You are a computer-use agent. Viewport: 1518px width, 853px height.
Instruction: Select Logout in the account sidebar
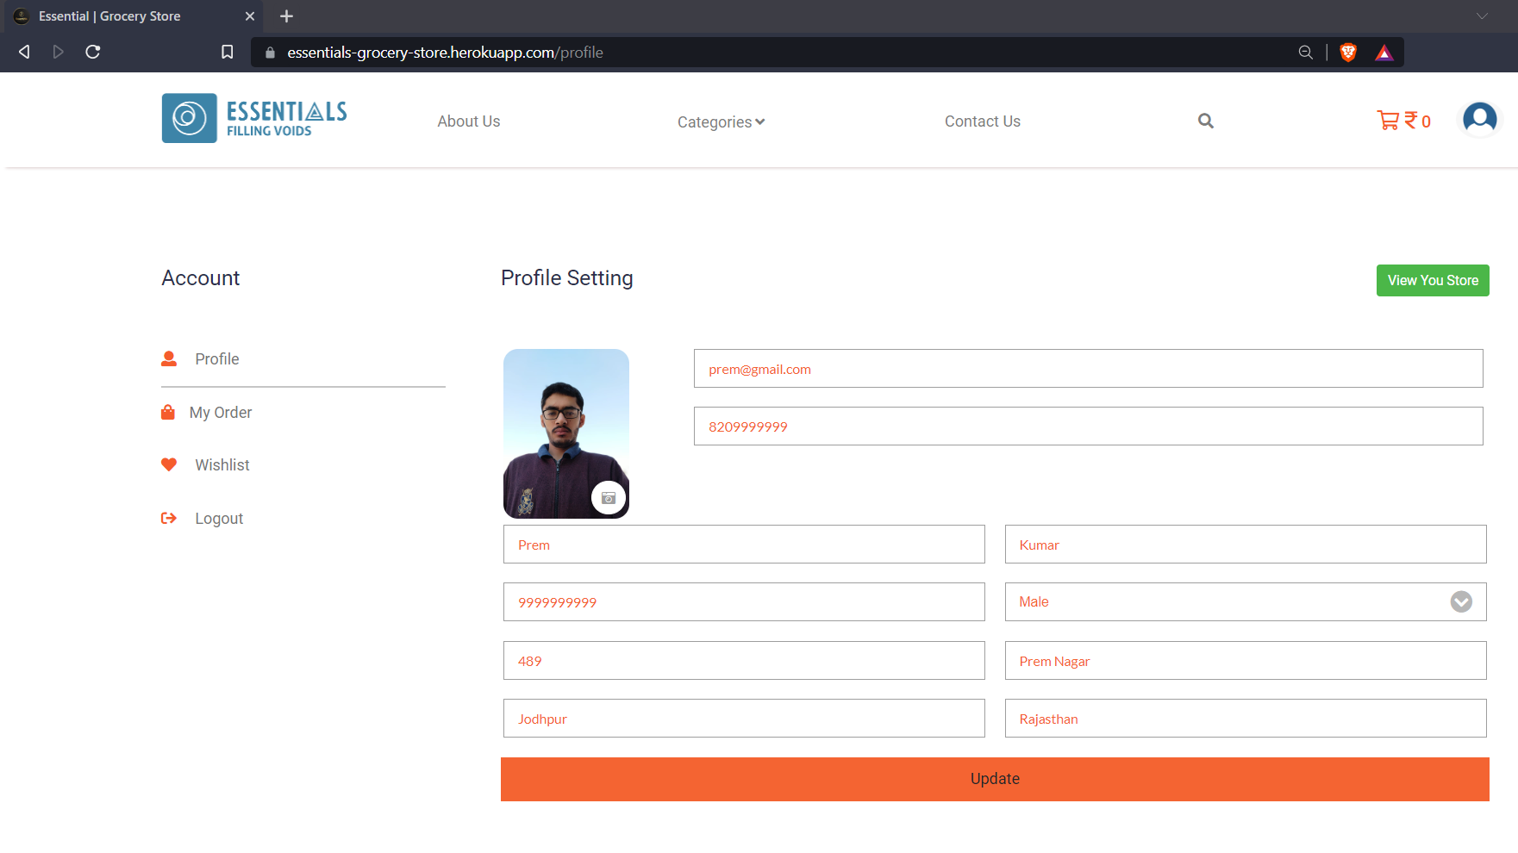tap(219, 519)
